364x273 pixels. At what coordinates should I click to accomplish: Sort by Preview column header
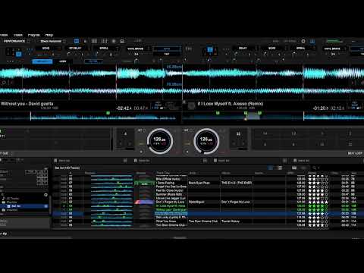90,173
